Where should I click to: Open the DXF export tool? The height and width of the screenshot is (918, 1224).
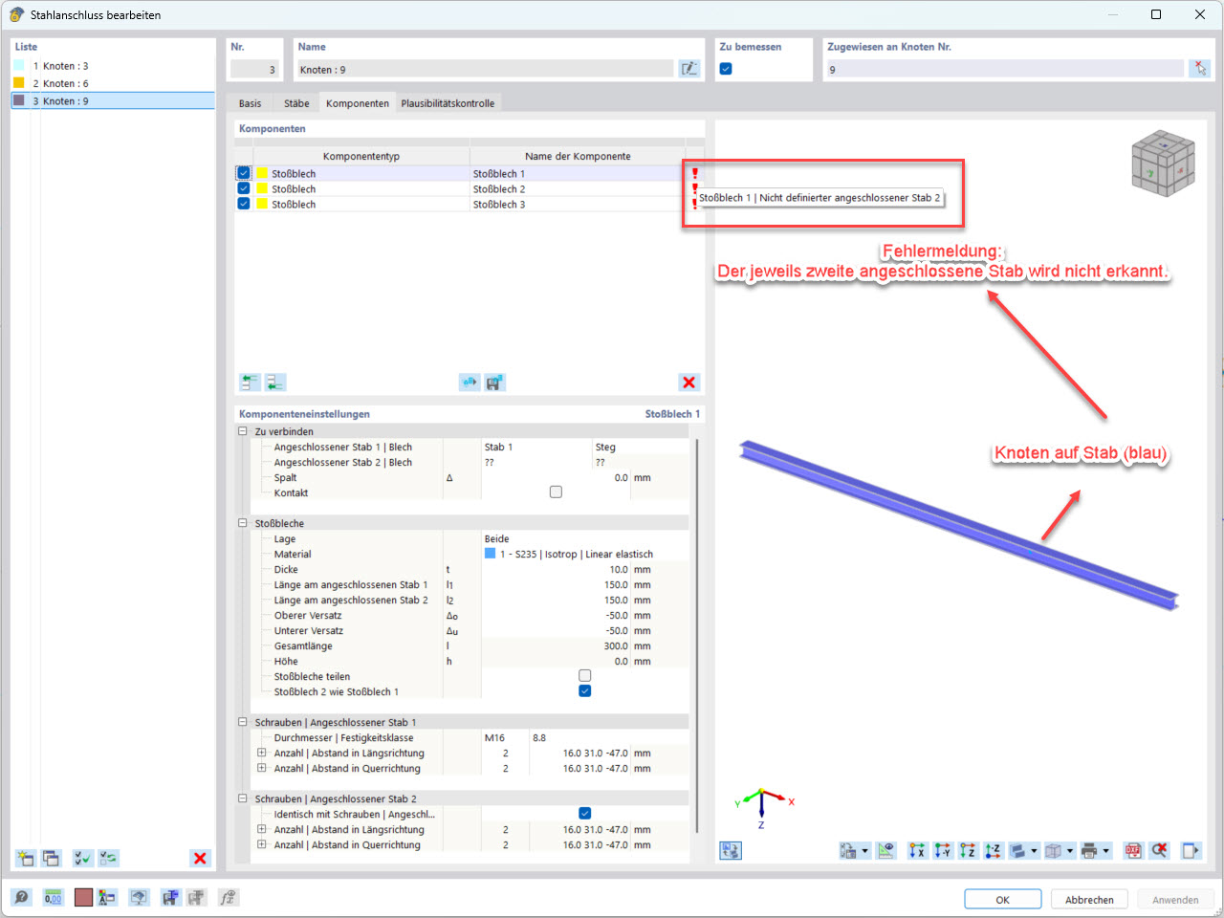1132,850
